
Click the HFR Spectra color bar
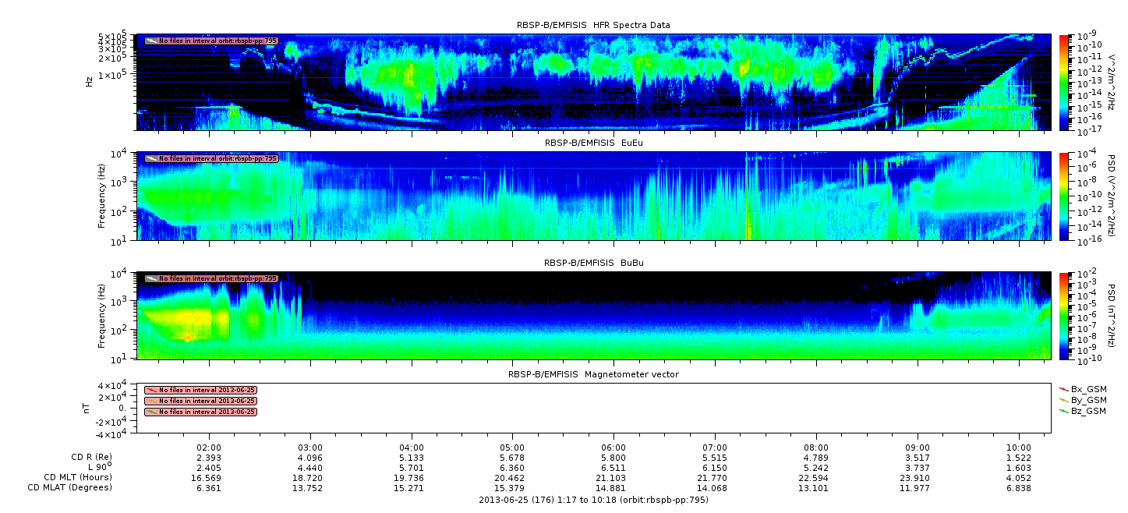coord(1064,82)
